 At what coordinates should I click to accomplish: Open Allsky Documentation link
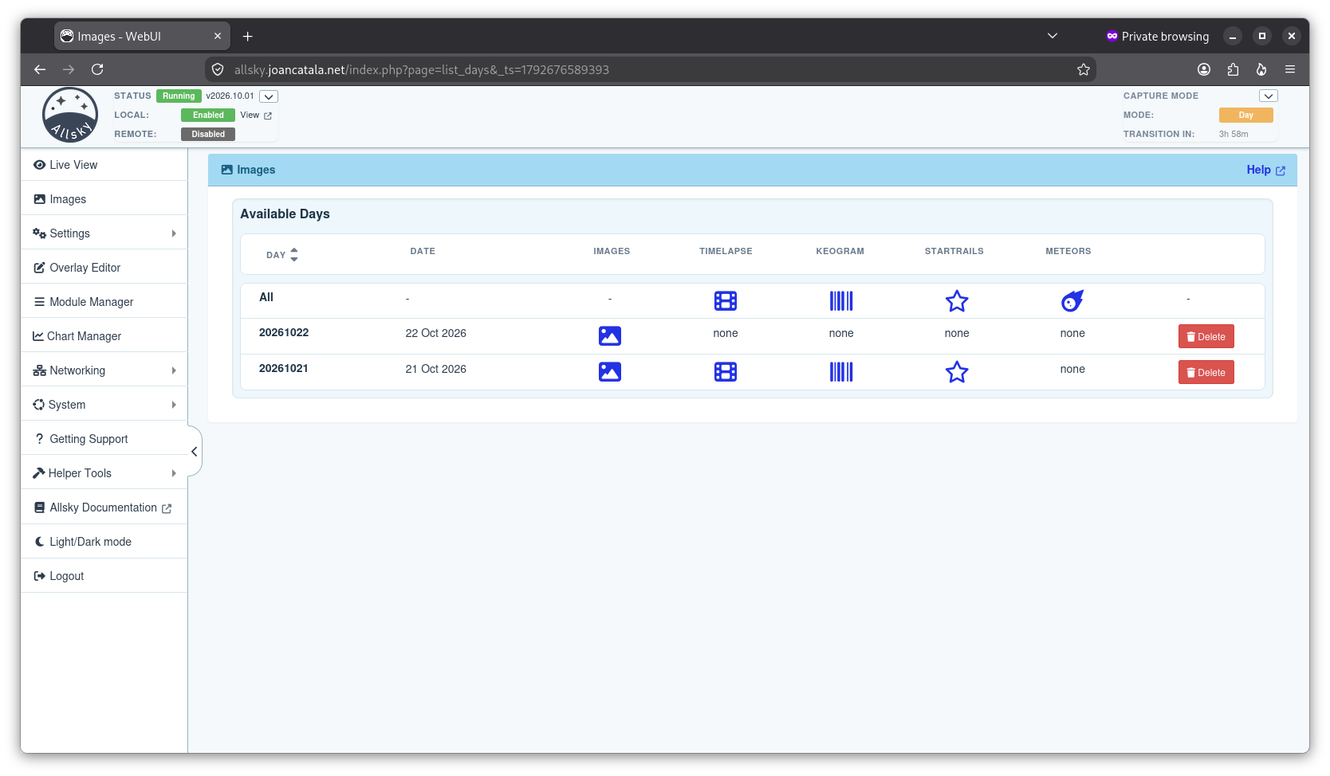104,508
